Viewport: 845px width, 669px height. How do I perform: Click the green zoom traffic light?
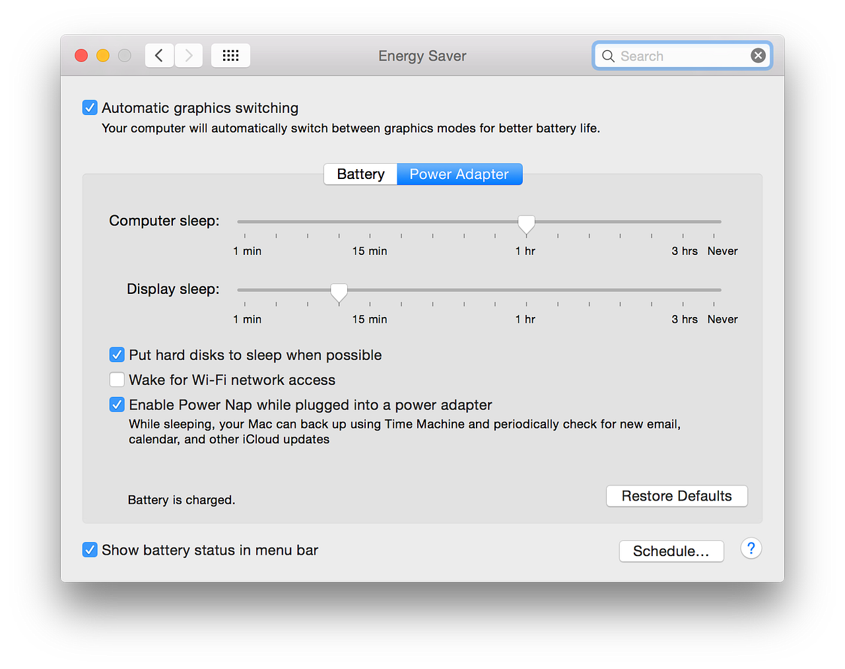[124, 55]
